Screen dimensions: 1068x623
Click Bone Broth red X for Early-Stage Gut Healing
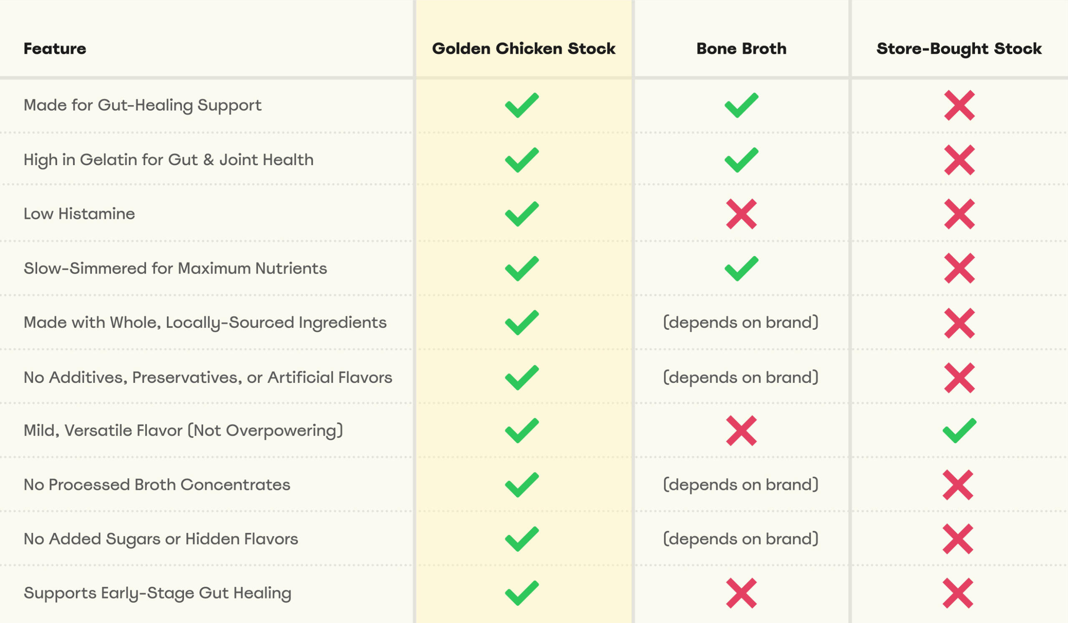pyautogui.click(x=741, y=593)
